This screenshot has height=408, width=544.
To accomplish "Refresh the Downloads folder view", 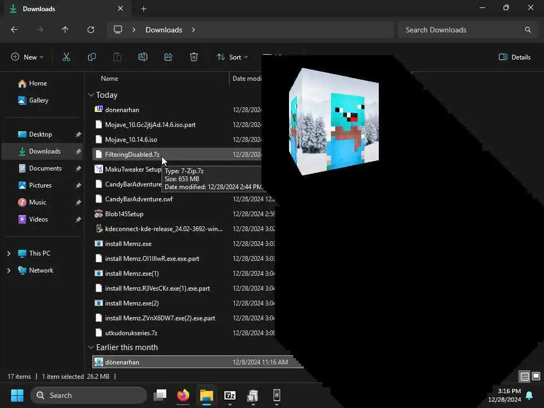I will 91,30.
